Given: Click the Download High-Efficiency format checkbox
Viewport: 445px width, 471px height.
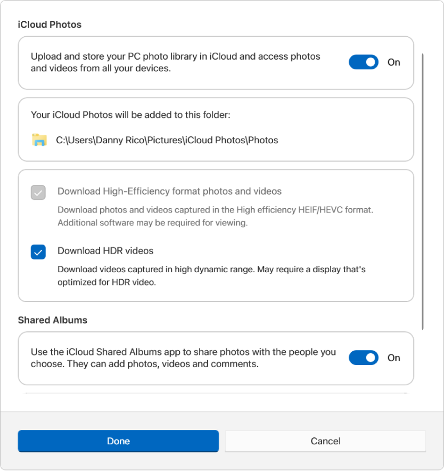Looking at the screenshot, I should point(38,192).
